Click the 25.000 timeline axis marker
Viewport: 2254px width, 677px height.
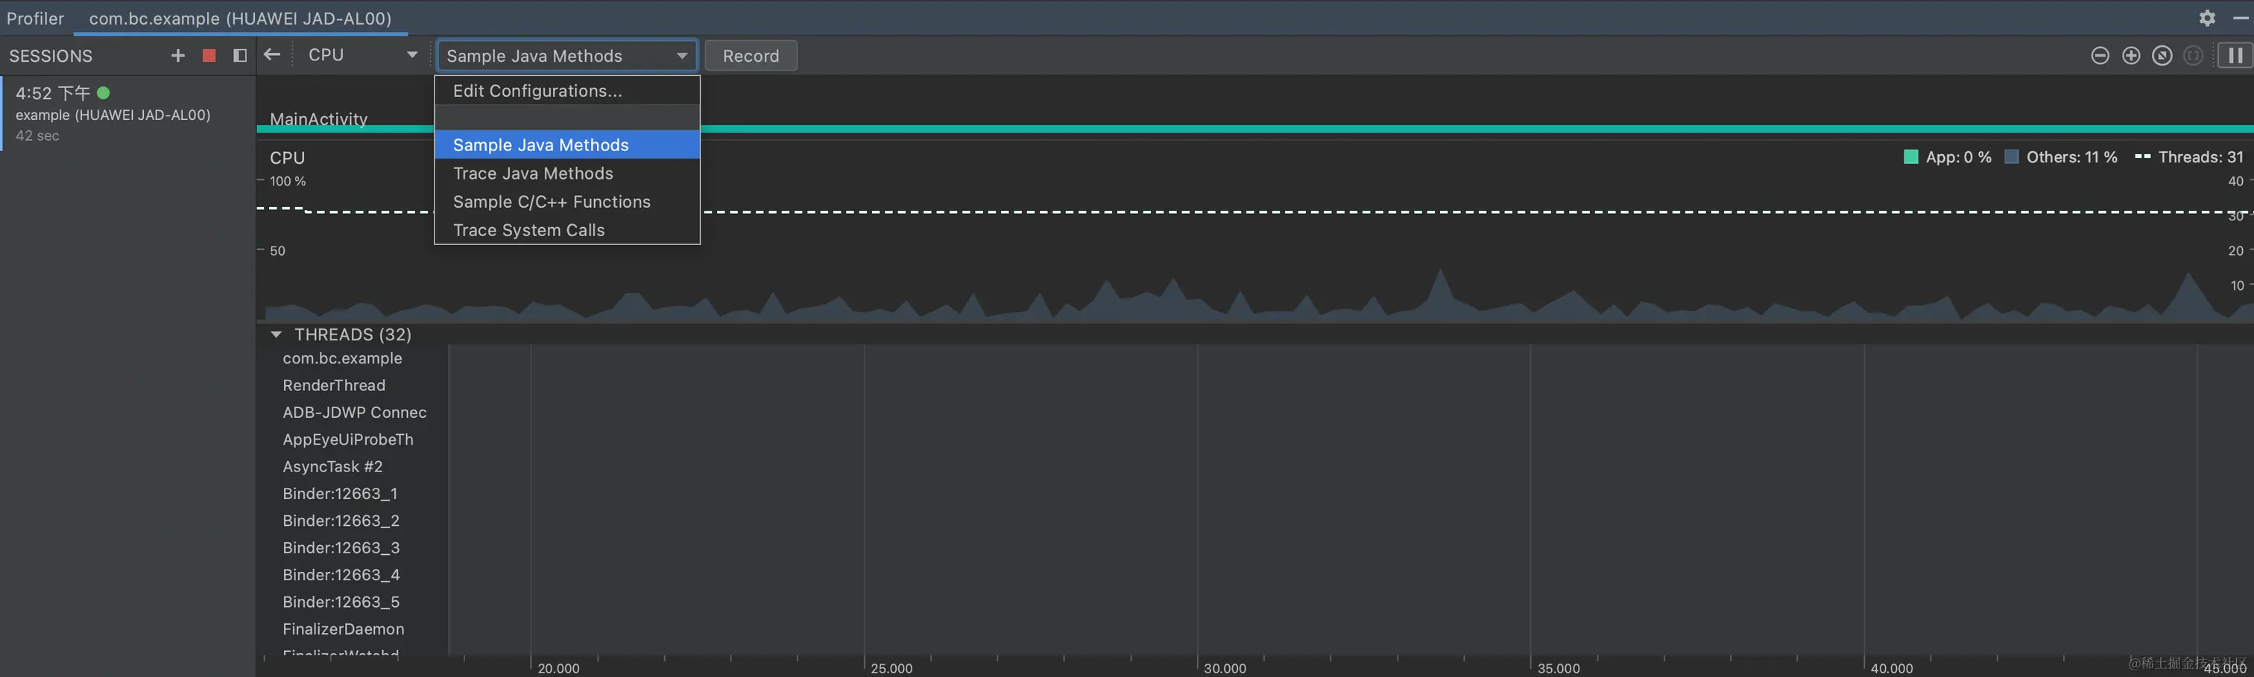pos(891,668)
